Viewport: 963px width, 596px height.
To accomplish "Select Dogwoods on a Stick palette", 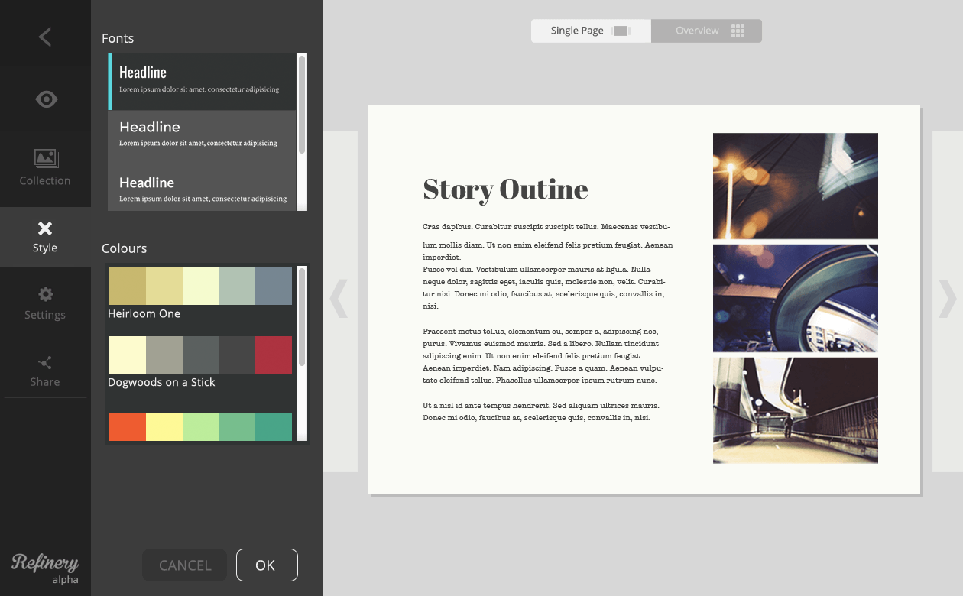I will click(200, 362).
